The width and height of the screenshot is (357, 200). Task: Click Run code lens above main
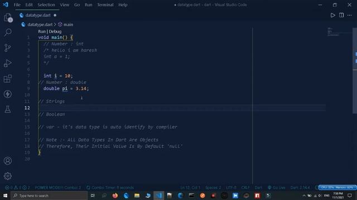tap(42, 32)
